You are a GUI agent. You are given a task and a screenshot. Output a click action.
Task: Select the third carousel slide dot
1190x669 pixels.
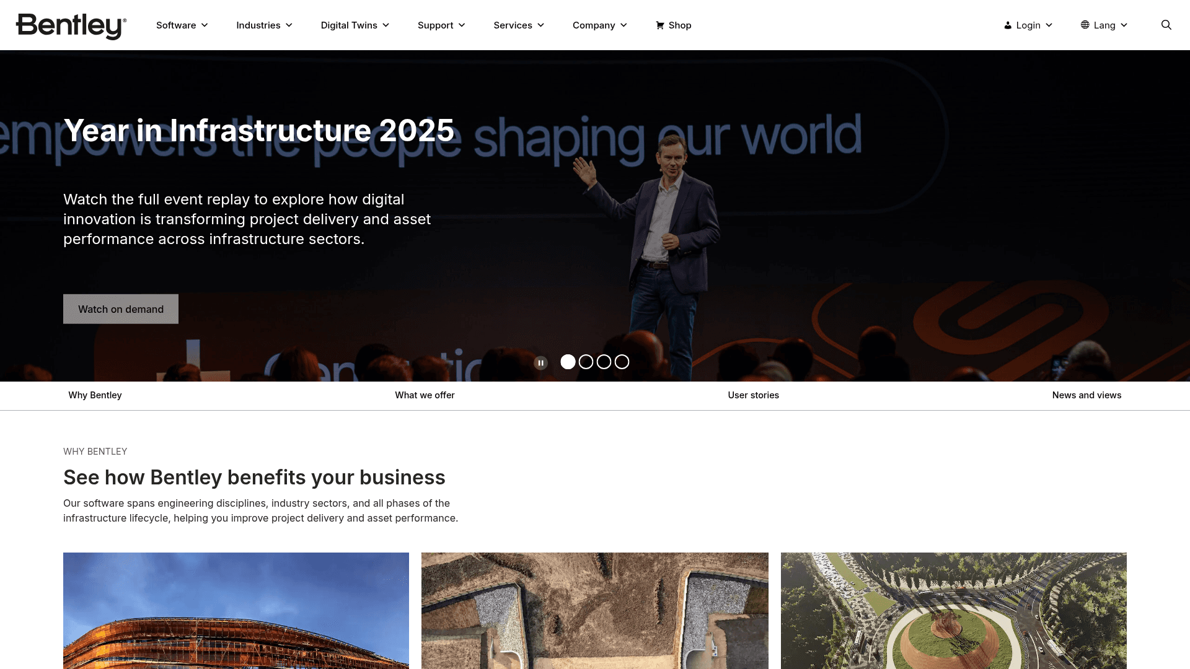(x=604, y=362)
